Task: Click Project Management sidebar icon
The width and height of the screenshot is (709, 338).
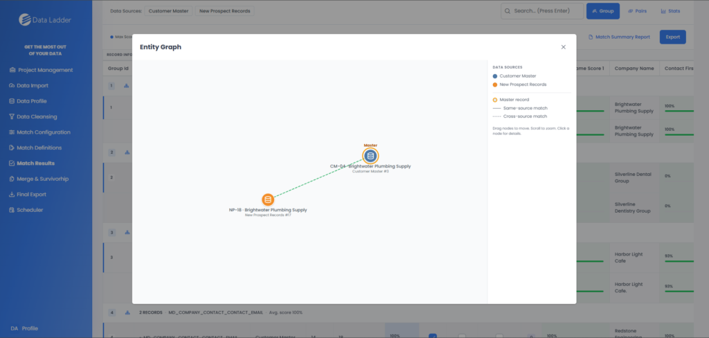Action: 12,70
